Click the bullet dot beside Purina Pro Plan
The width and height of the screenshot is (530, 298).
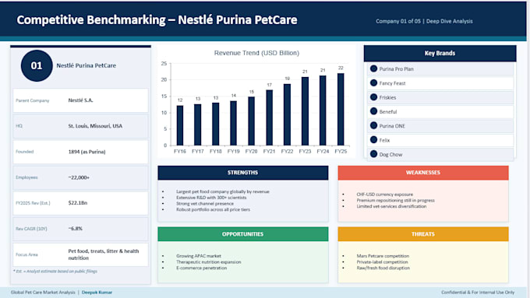(x=373, y=68)
